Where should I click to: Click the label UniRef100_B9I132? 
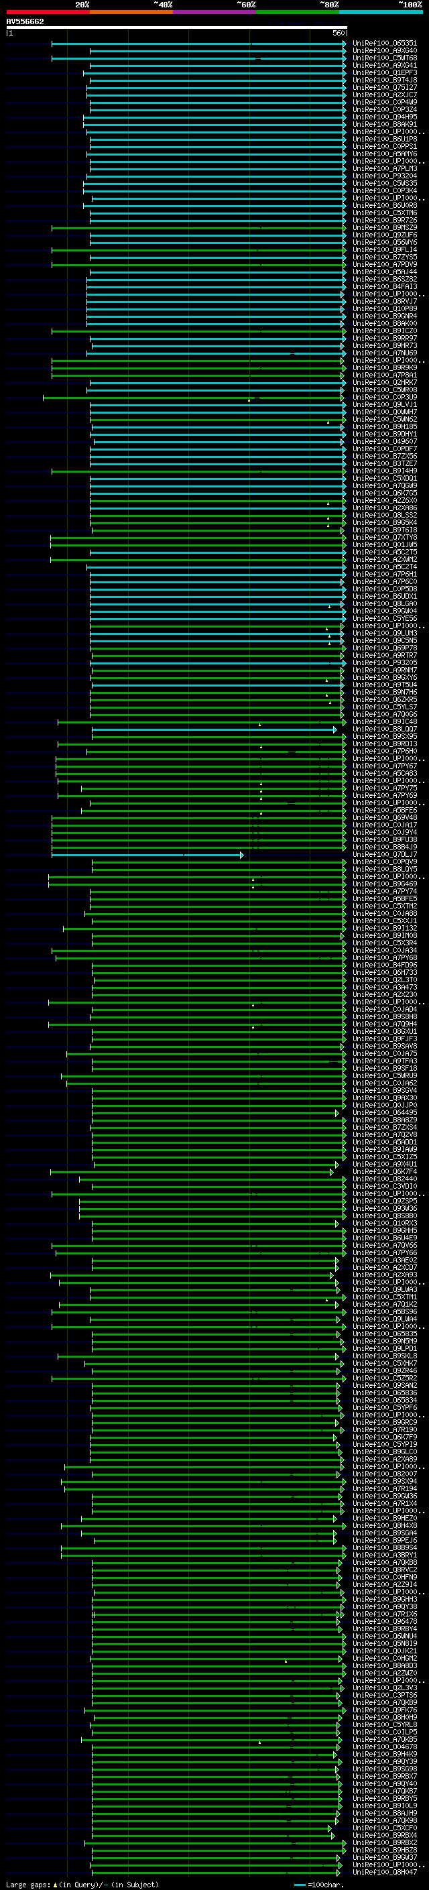pyautogui.click(x=384, y=928)
